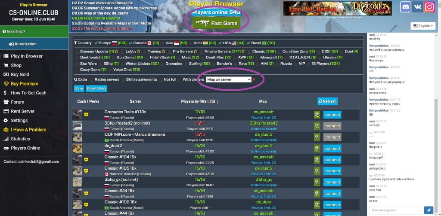Check the Not full extra filter
441x216 pixels.
pos(161,80)
